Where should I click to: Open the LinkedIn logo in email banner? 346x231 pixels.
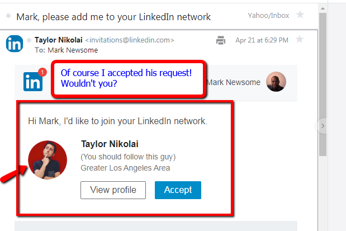coord(32,82)
